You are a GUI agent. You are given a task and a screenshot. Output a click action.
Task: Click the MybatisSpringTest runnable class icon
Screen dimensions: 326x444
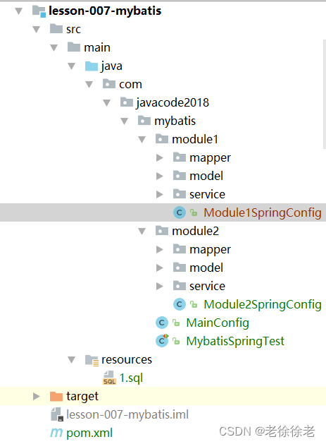tap(162, 341)
